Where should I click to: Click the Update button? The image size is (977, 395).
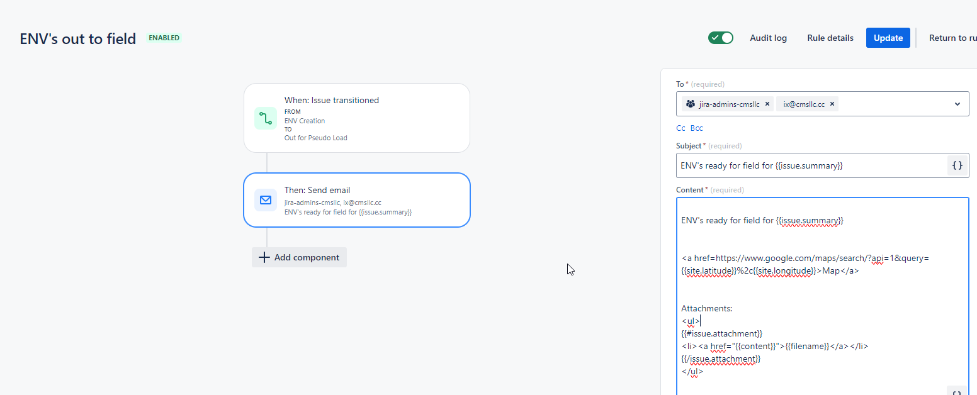[x=888, y=38]
